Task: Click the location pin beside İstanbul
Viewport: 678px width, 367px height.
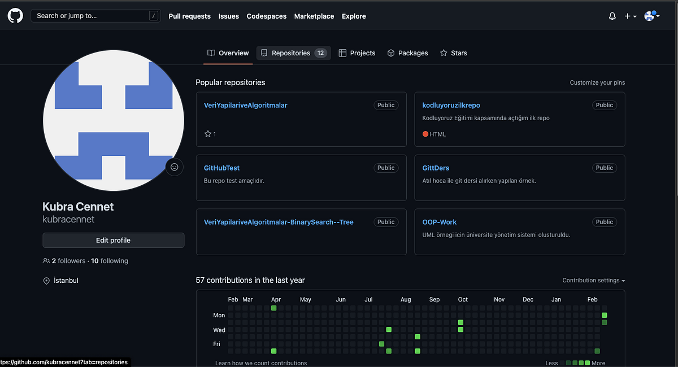Action: tap(46, 280)
